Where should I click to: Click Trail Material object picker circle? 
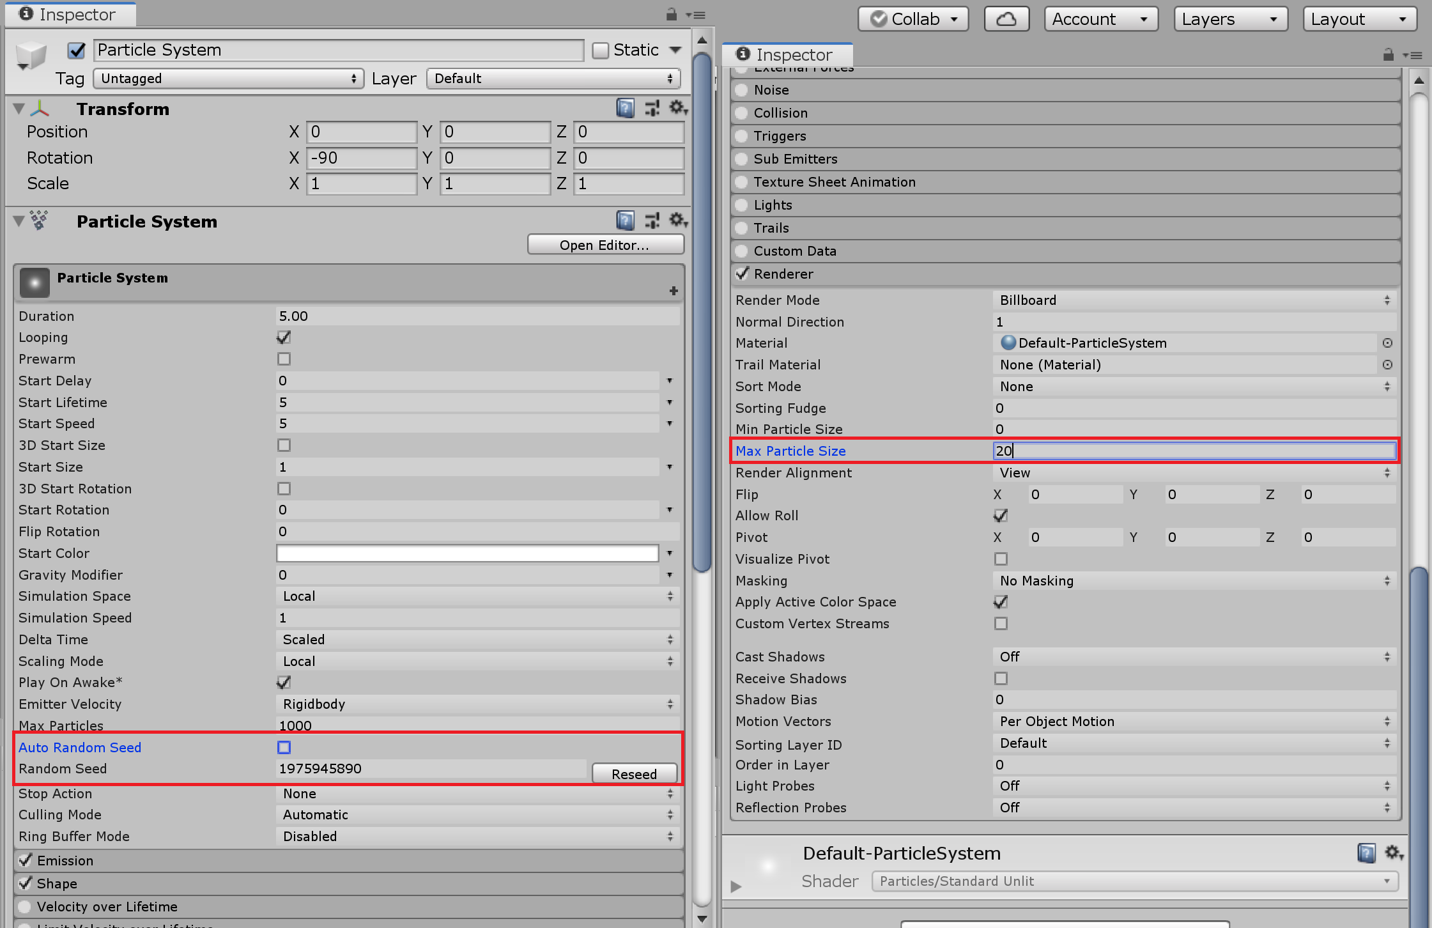point(1387,365)
